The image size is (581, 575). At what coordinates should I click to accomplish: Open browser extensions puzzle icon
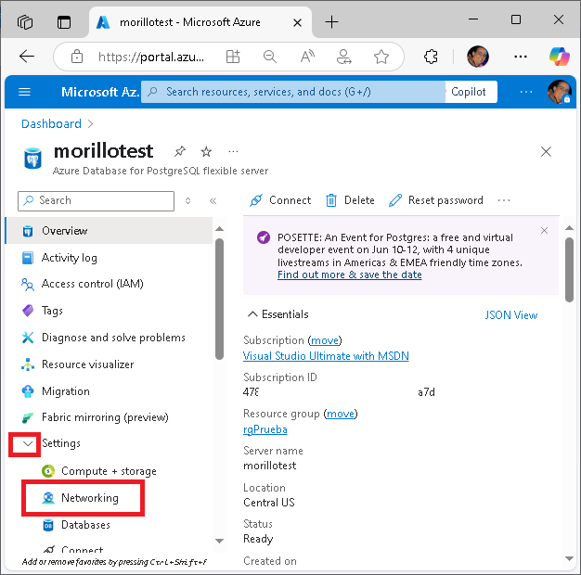coord(431,57)
